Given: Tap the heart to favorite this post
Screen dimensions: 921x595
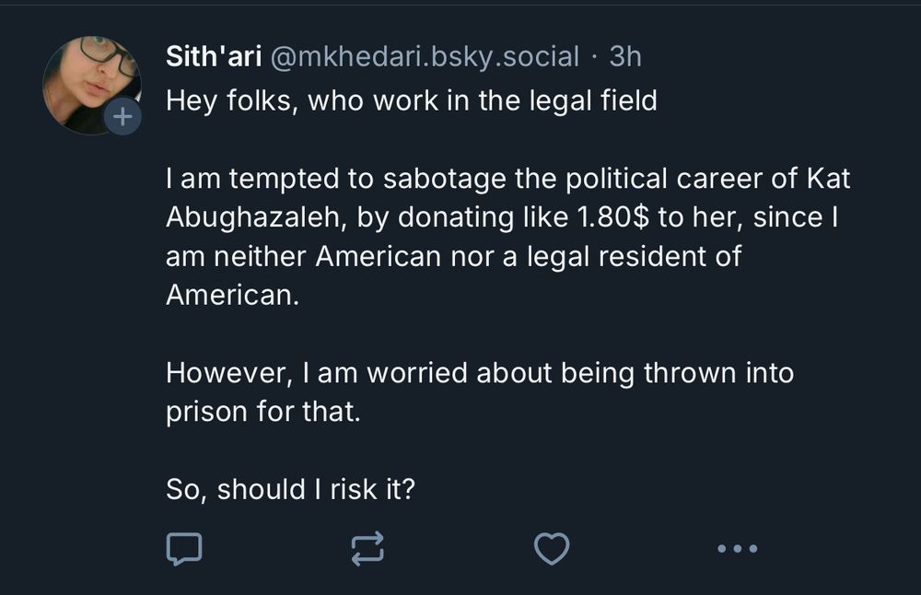Looking at the screenshot, I should (552, 549).
